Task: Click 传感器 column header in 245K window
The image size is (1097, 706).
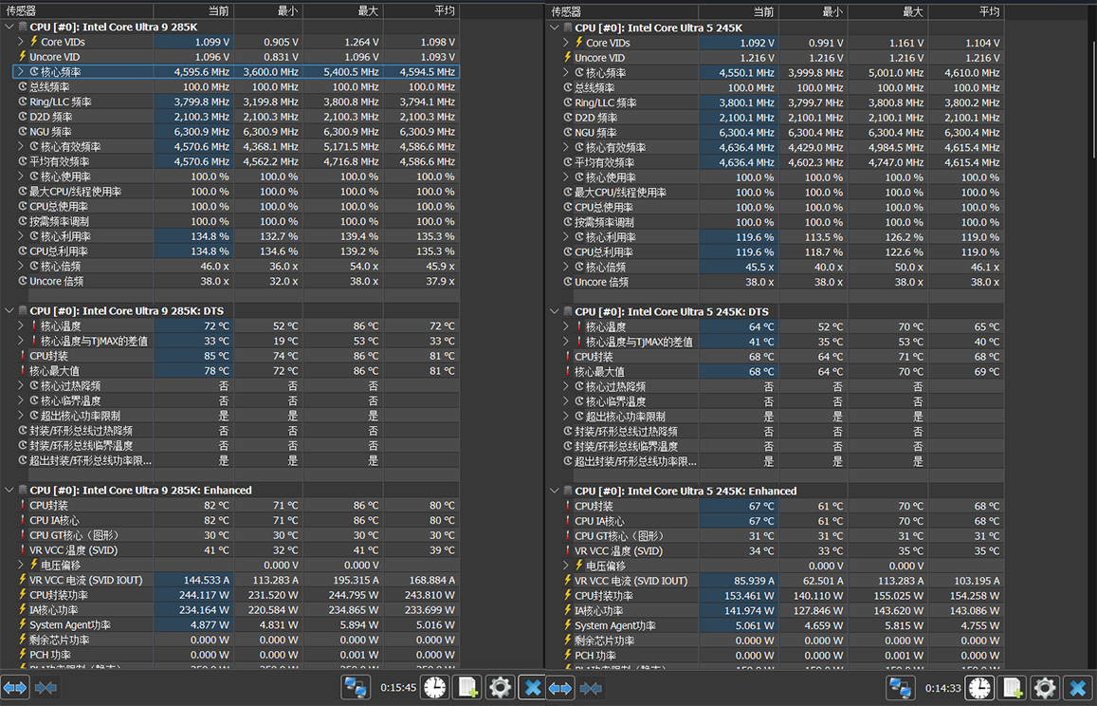Action: click(622, 12)
